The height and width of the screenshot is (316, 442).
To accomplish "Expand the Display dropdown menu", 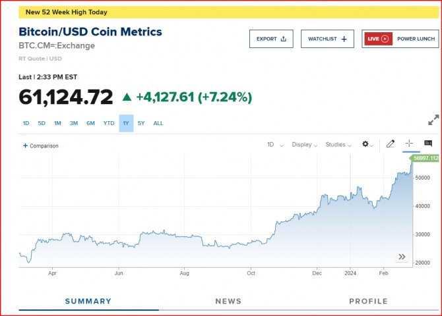I will [305, 145].
